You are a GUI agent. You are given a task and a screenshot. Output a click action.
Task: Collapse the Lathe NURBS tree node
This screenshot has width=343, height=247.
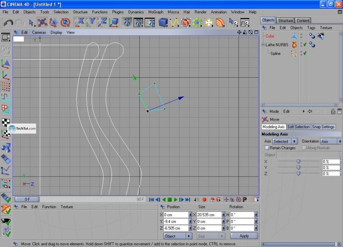click(263, 45)
